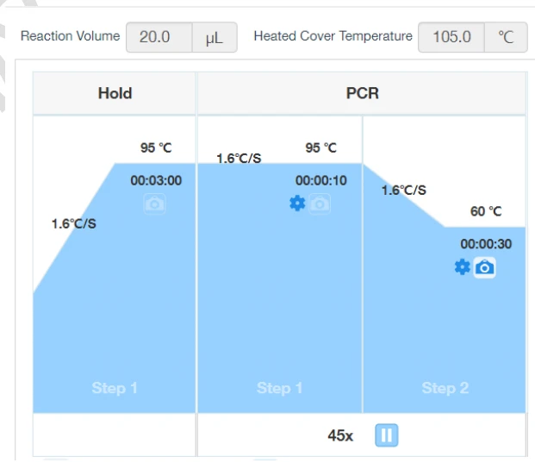Open settings gear in PCR Step 1

(x=297, y=203)
